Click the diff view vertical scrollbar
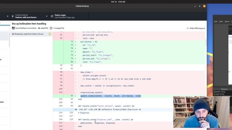 coord(206,42)
